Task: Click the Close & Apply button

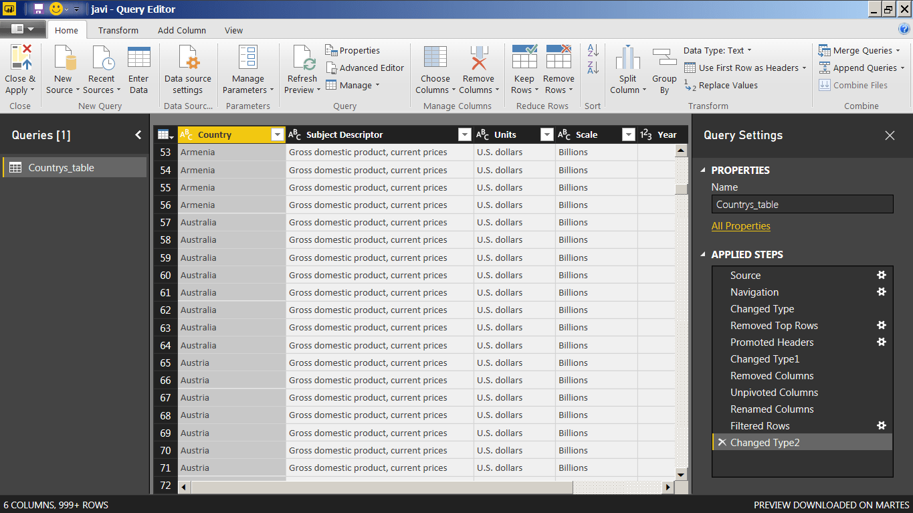Action: pyautogui.click(x=20, y=69)
